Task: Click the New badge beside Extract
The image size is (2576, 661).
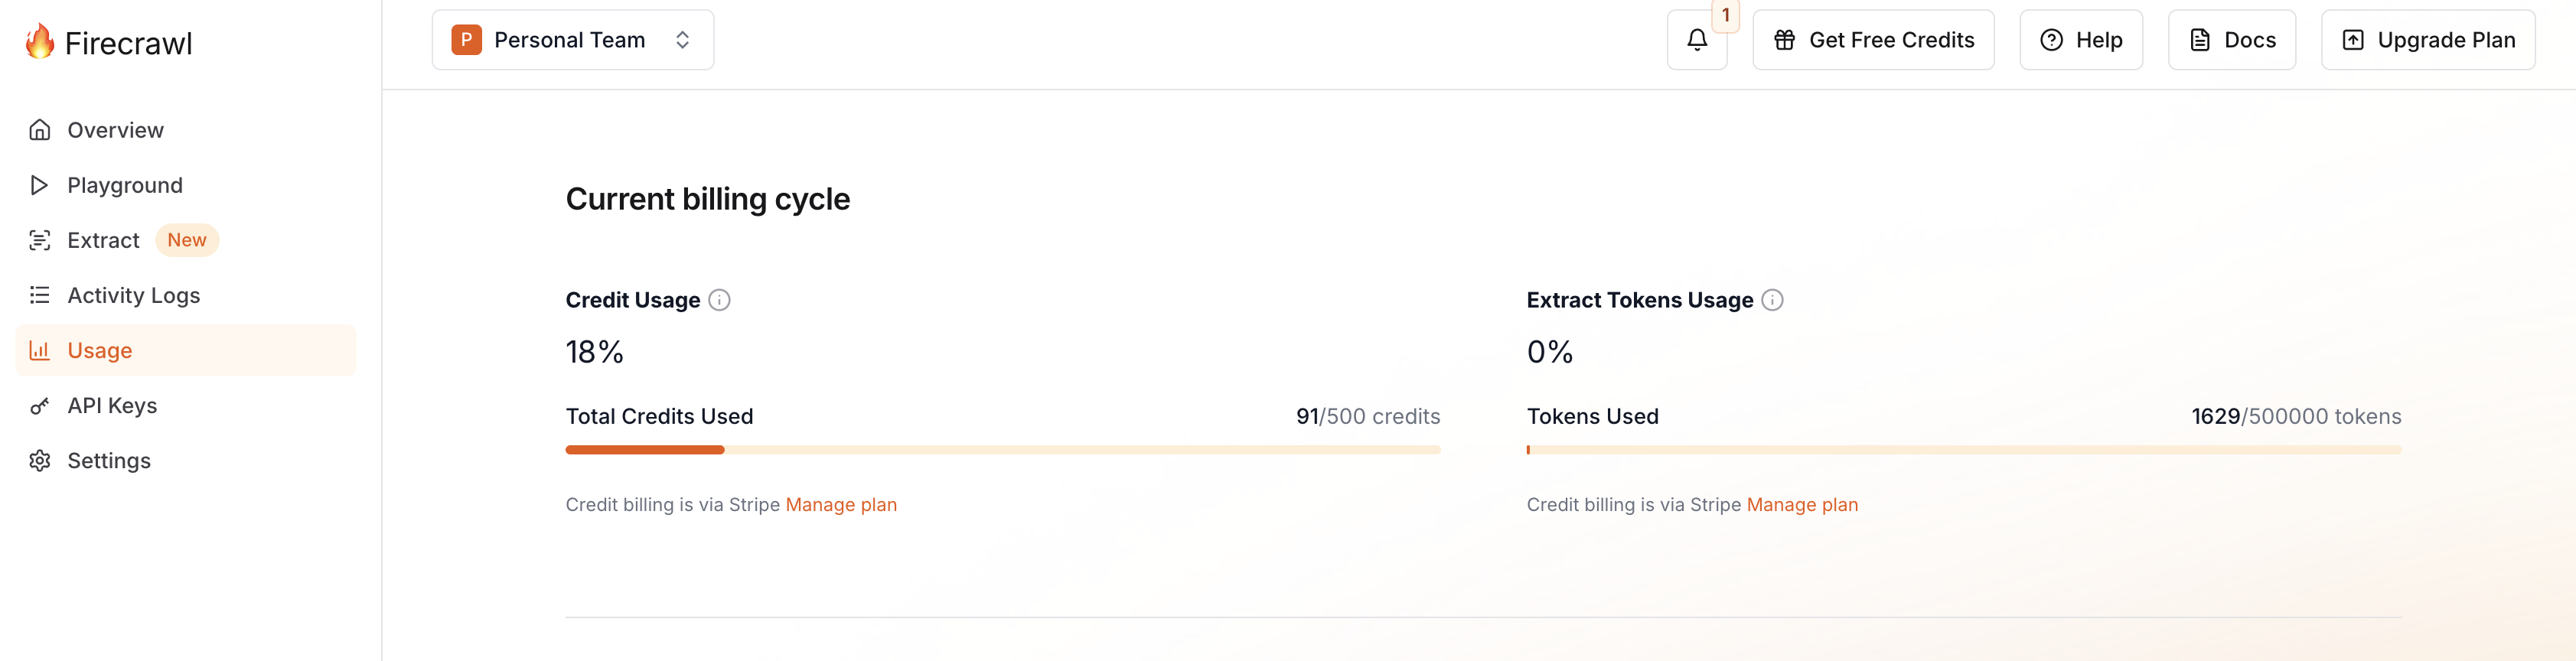Action: pos(187,240)
